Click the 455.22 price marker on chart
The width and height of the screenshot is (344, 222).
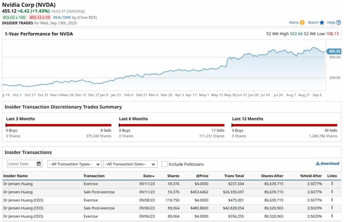(334, 51)
